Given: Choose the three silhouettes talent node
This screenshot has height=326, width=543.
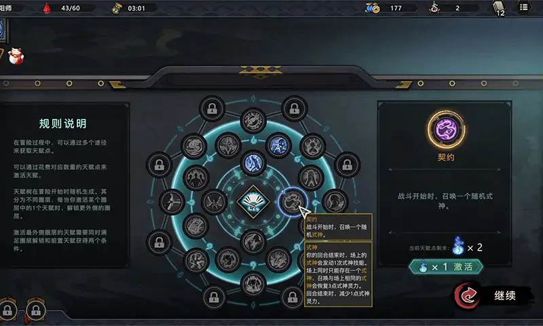Looking at the screenshot, I should coord(196,178).
